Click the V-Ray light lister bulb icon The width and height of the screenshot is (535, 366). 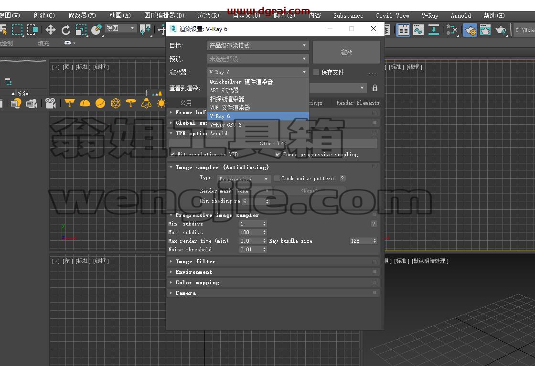click(x=16, y=103)
